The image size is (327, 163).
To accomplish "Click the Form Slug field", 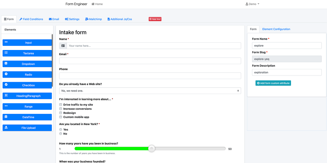I will (x=287, y=59).
